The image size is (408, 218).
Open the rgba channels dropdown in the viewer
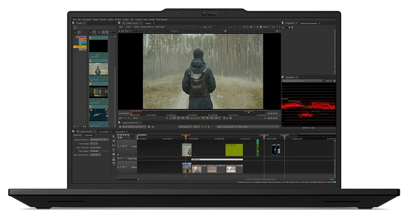click(121, 27)
